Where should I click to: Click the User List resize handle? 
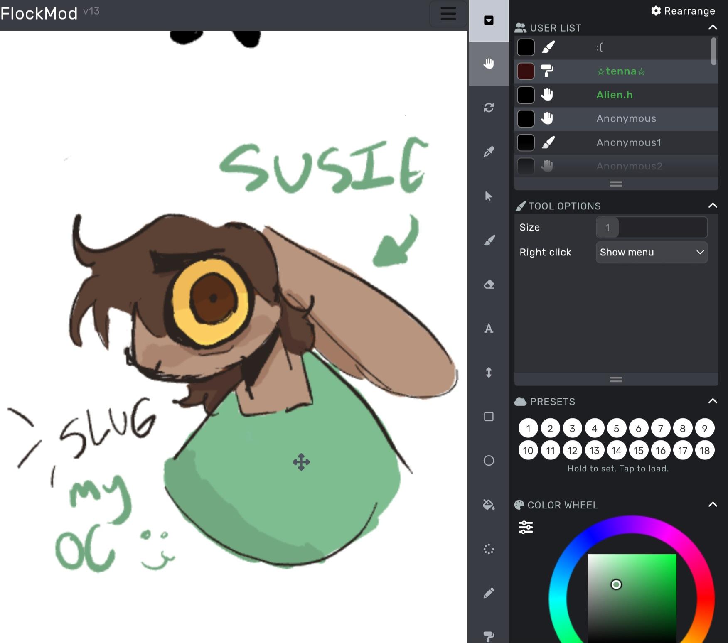point(616,184)
